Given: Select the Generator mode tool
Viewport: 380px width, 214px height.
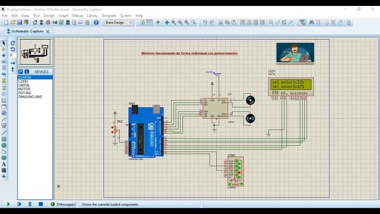Looking at the screenshot, I should (4, 113).
